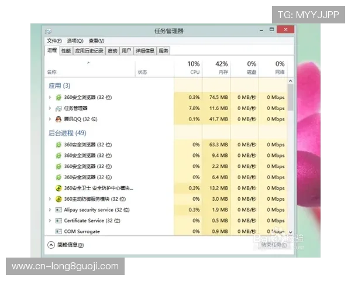This screenshot has width=351, height=281.
Task: Click the scrollbar up arrow
Action: (x=291, y=81)
